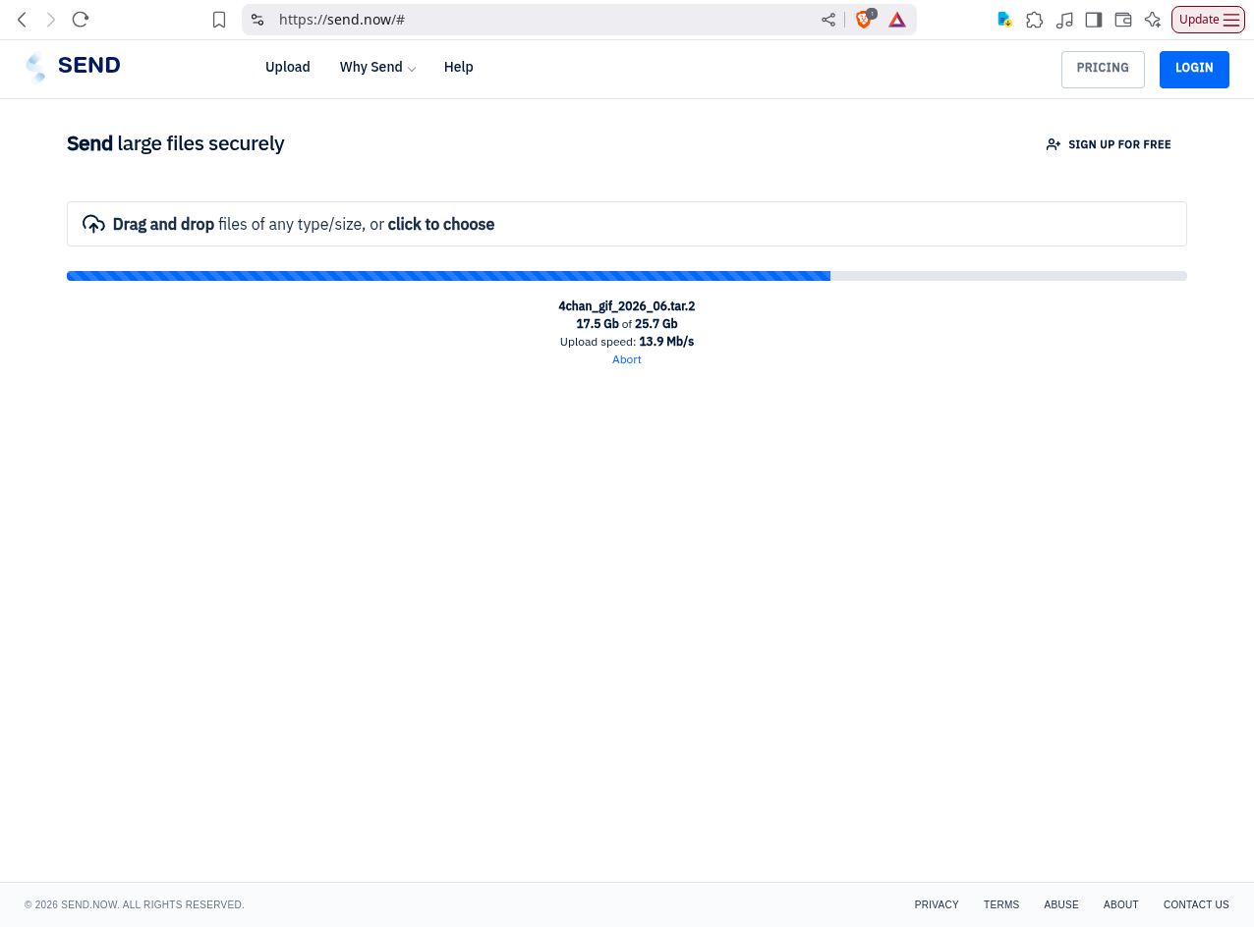
Task: Click the cloud upload icon in drop zone
Action: tap(93, 224)
